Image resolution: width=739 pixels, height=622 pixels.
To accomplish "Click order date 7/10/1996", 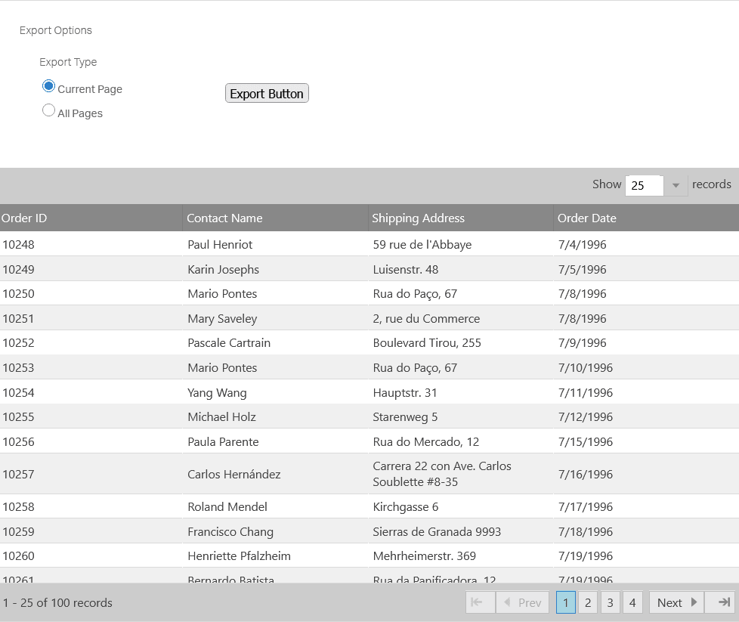I will 586,368.
